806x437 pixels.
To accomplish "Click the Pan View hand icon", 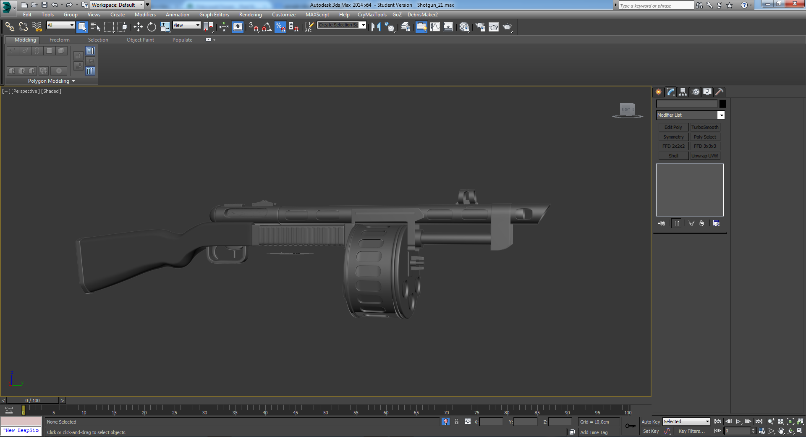I will [x=781, y=431].
